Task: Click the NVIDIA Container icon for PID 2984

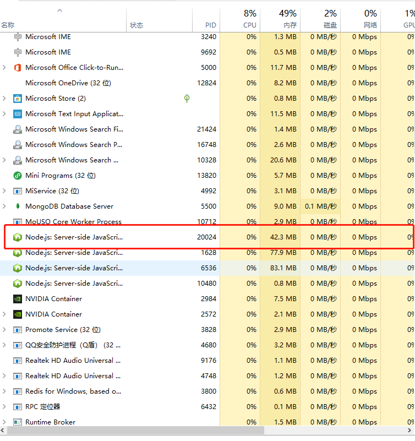Action: point(18,299)
